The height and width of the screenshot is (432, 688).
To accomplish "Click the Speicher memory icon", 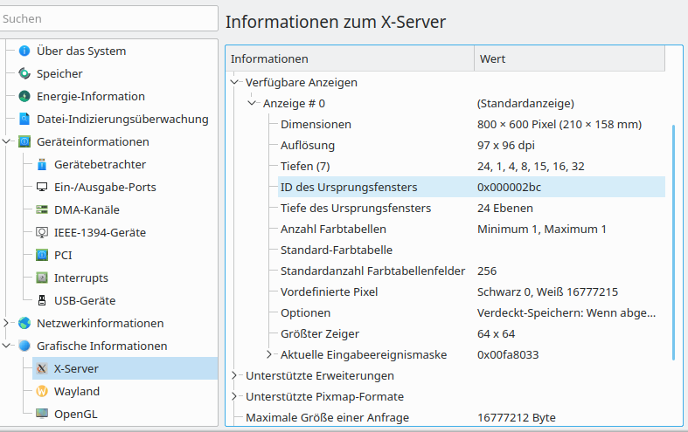I will pos(24,73).
